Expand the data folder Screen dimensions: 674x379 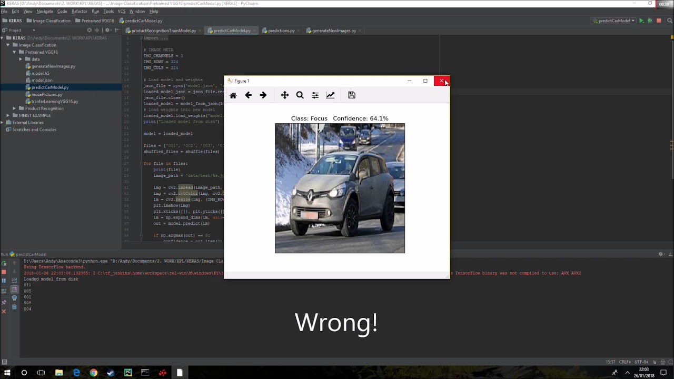pos(21,59)
